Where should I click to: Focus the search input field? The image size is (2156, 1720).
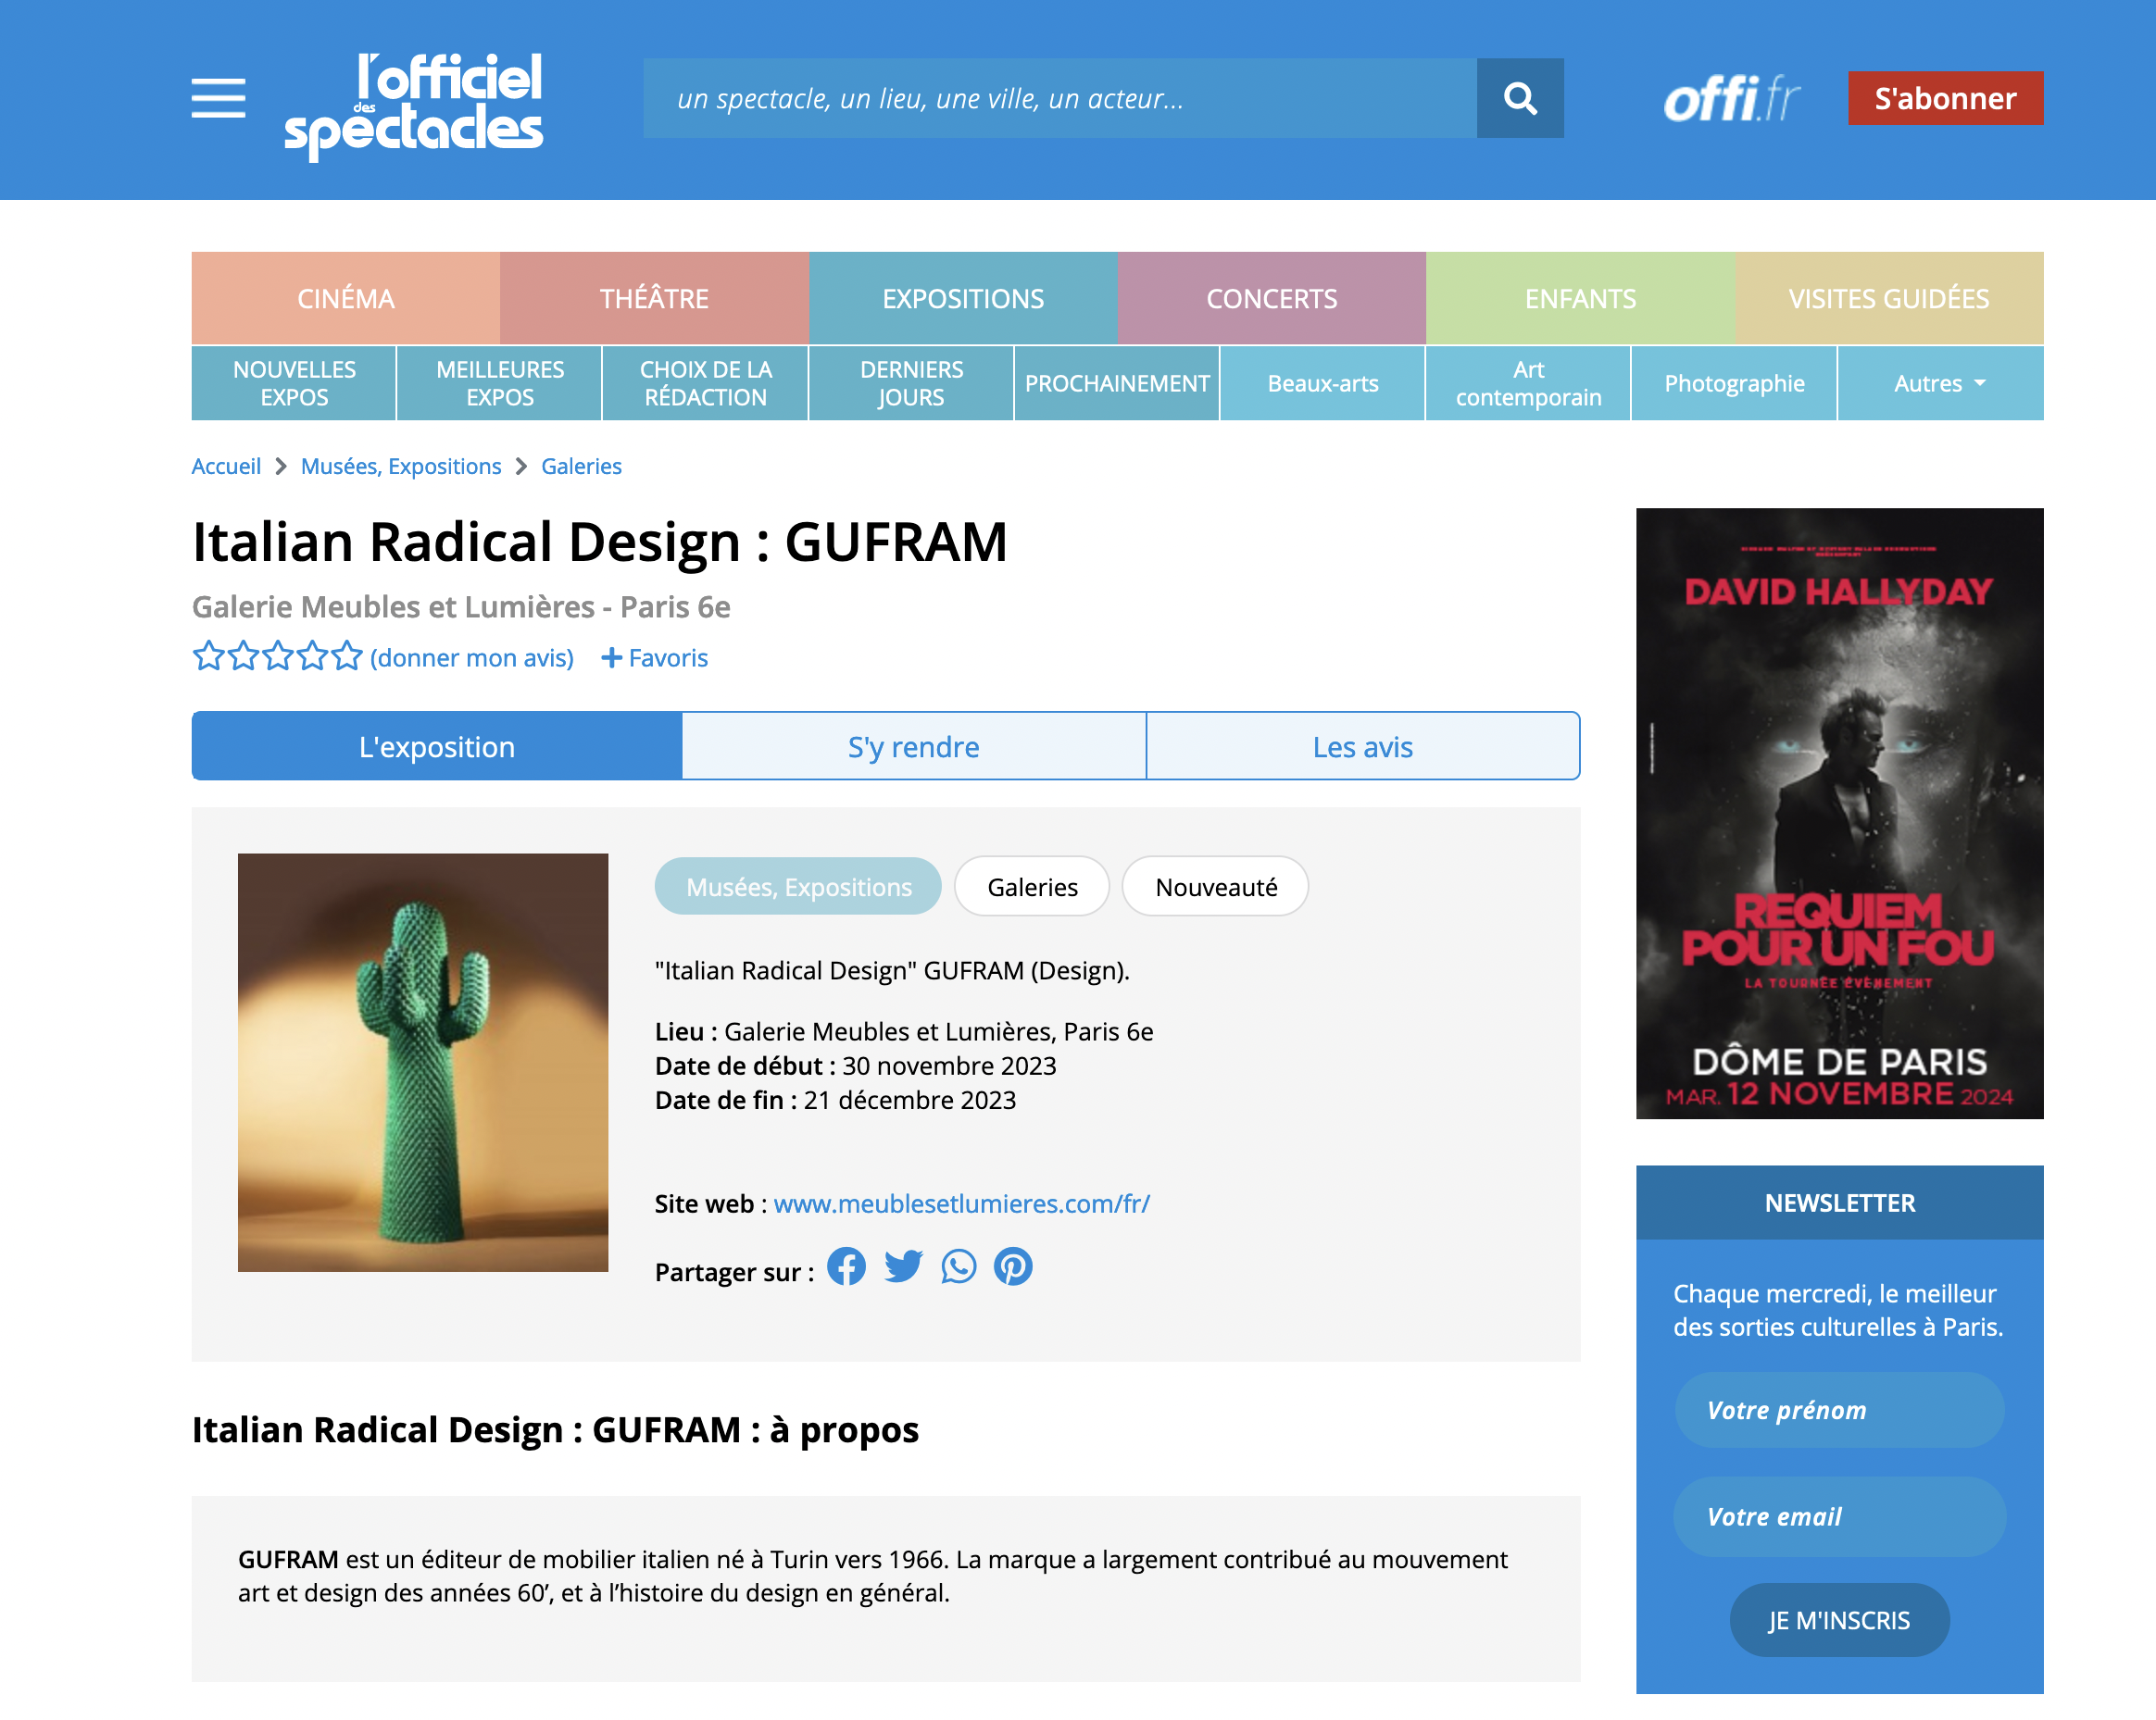(1060, 98)
